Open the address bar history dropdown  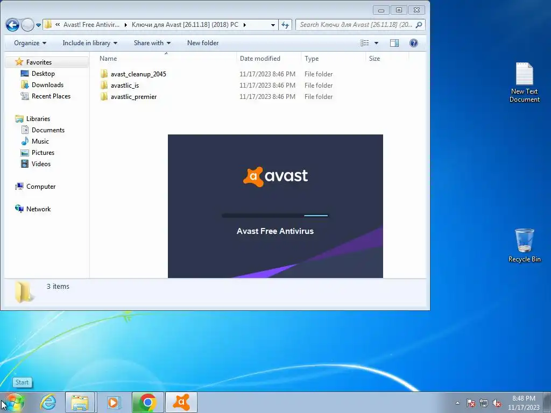(x=273, y=25)
